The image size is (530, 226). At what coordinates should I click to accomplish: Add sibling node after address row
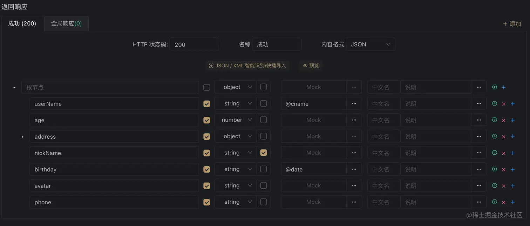pos(512,137)
